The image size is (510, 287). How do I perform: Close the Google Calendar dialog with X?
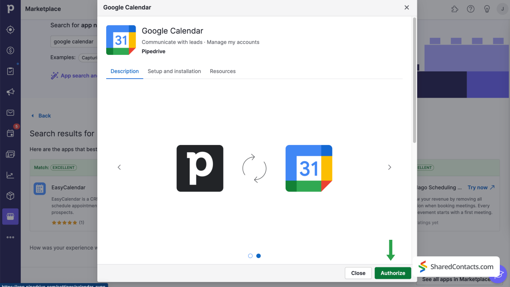click(407, 7)
